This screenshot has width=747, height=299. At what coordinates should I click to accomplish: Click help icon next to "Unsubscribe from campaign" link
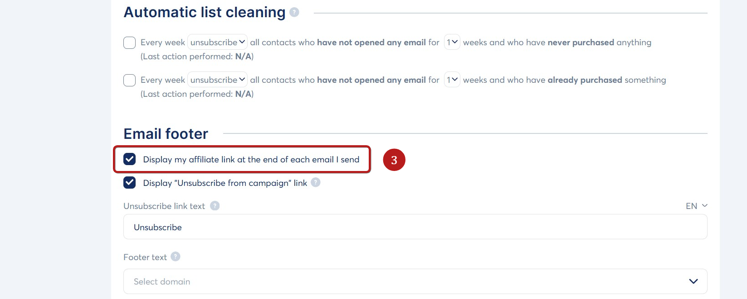tap(316, 183)
